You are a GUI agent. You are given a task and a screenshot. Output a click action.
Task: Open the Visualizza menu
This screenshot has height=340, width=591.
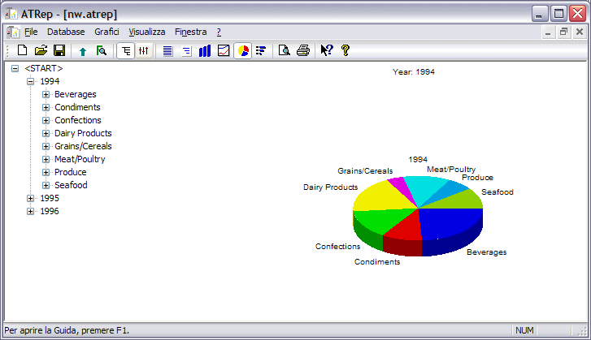coord(147,32)
